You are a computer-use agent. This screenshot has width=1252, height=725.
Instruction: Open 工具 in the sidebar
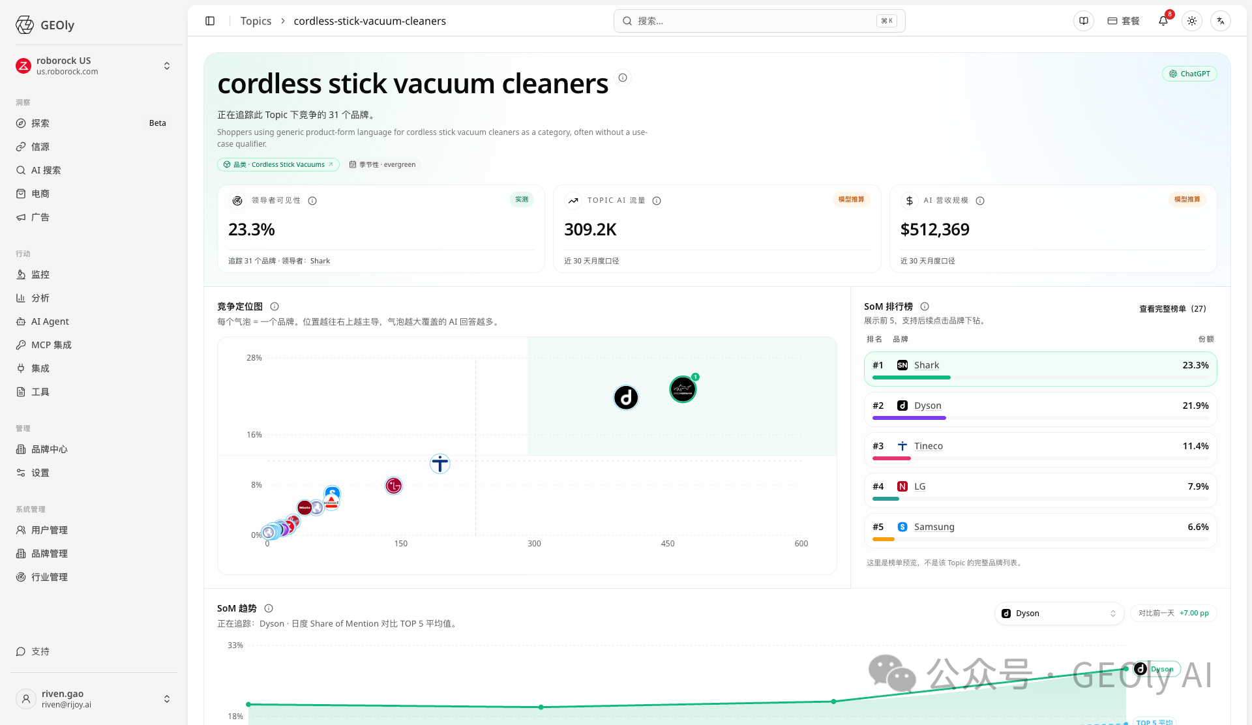[x=94, y=392]
